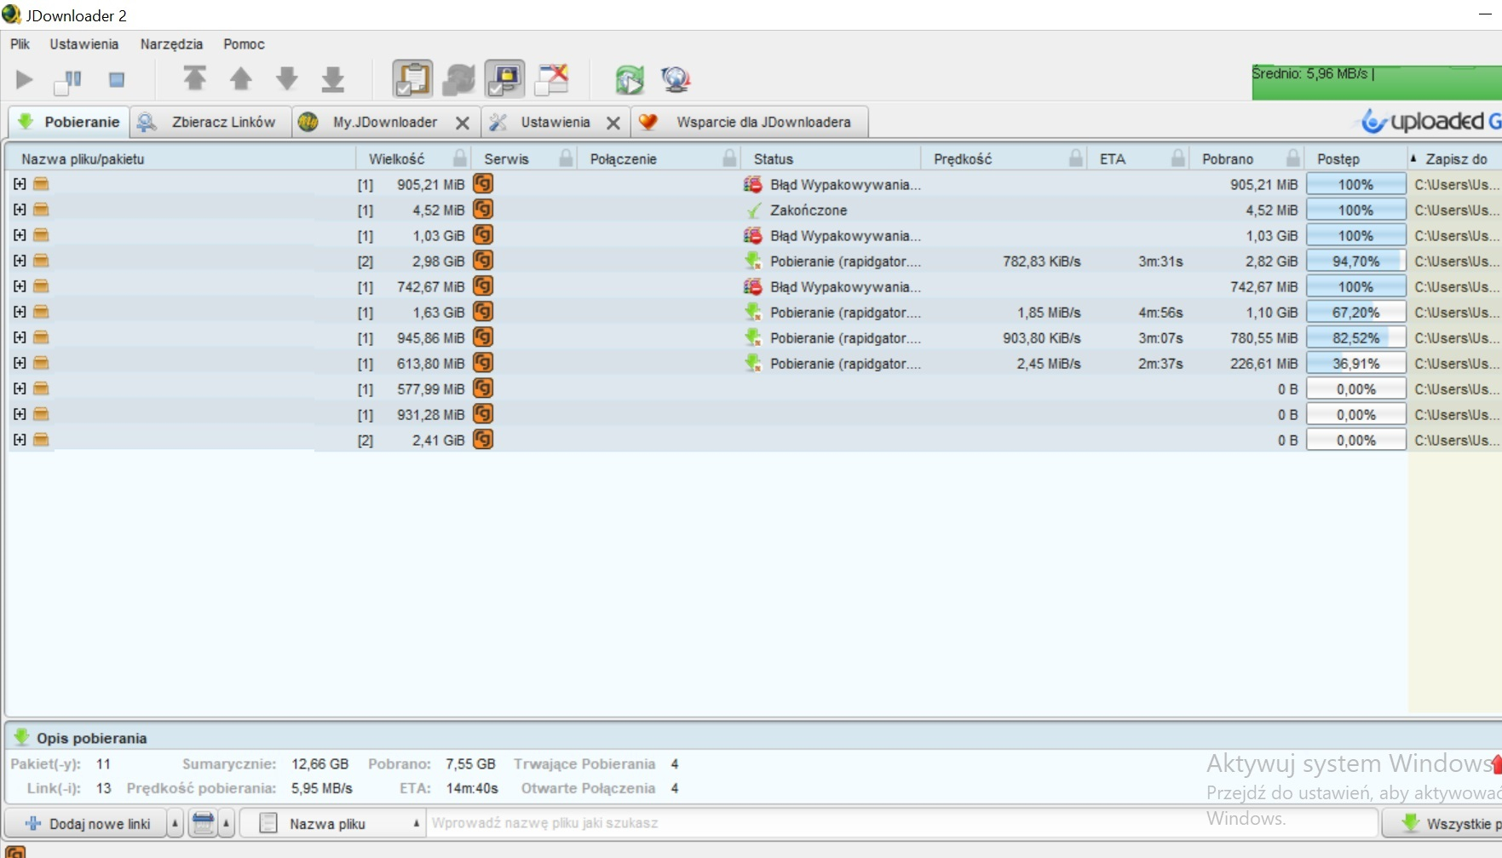Click the package icon in the 1,63 GiB row
The width and height of the screenshot is (1502, 858).
tap(41, 312)
